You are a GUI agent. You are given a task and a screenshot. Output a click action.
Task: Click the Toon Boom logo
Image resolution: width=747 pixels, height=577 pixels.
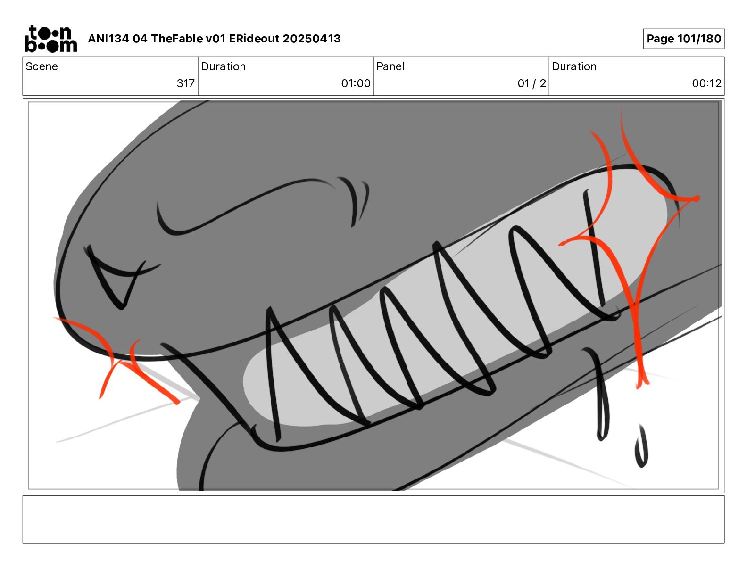pos(51,39)
